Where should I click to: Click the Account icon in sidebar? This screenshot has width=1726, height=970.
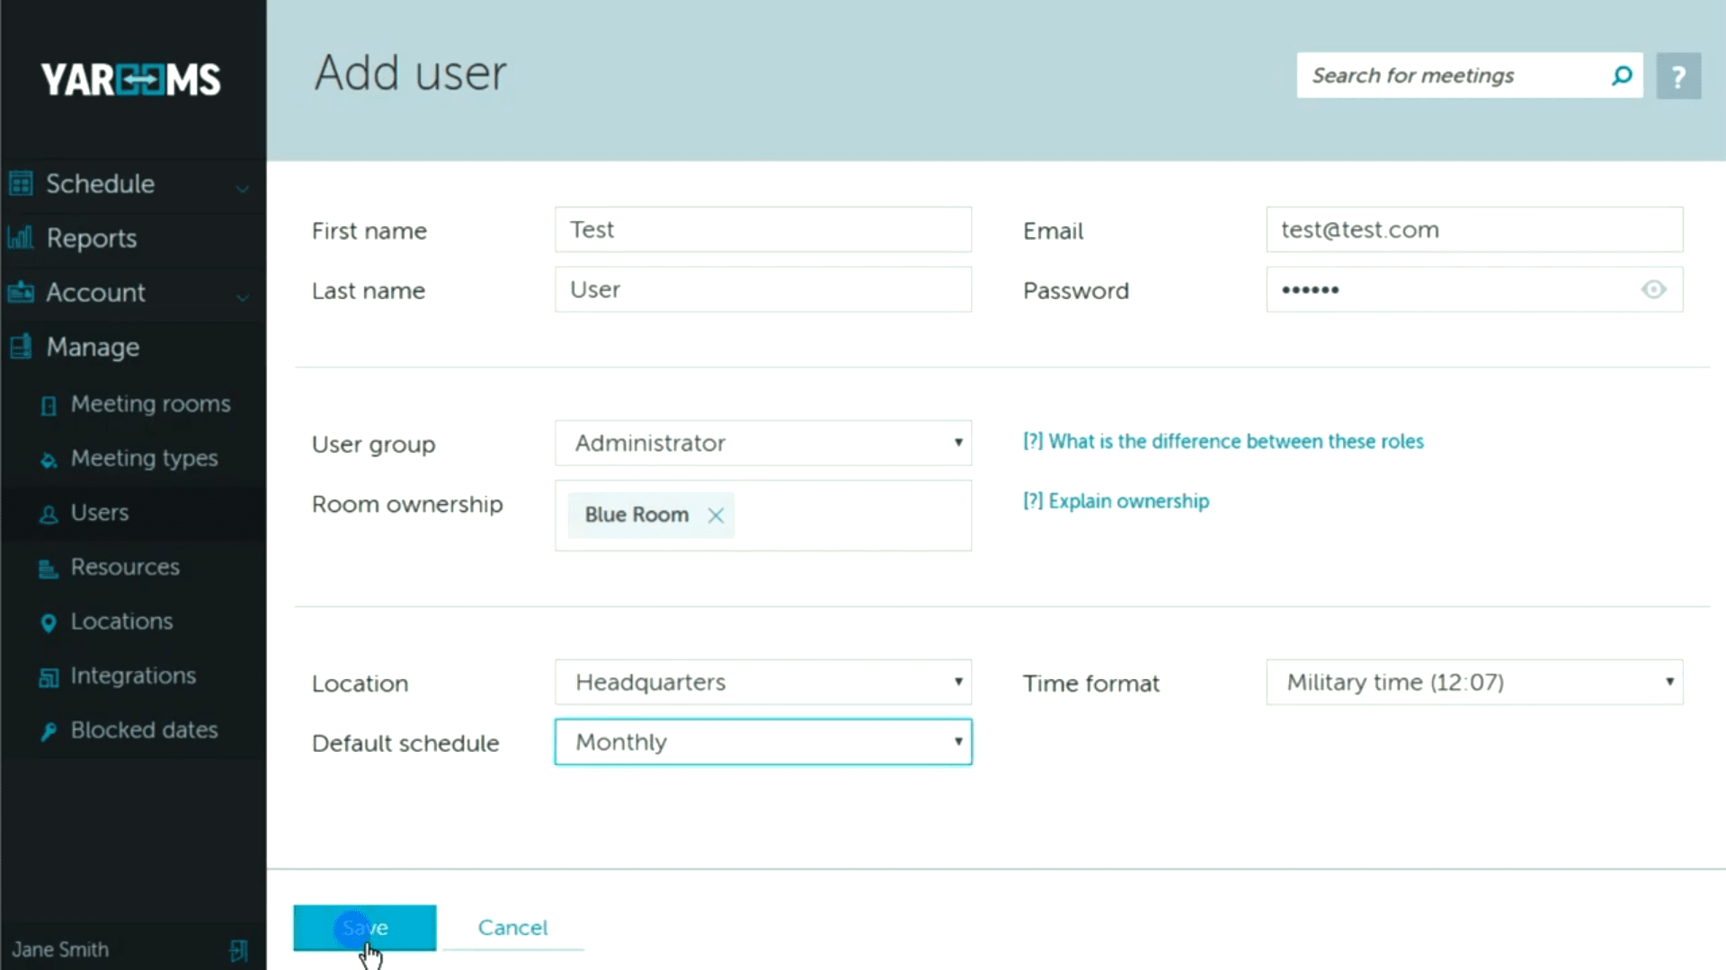21,292
